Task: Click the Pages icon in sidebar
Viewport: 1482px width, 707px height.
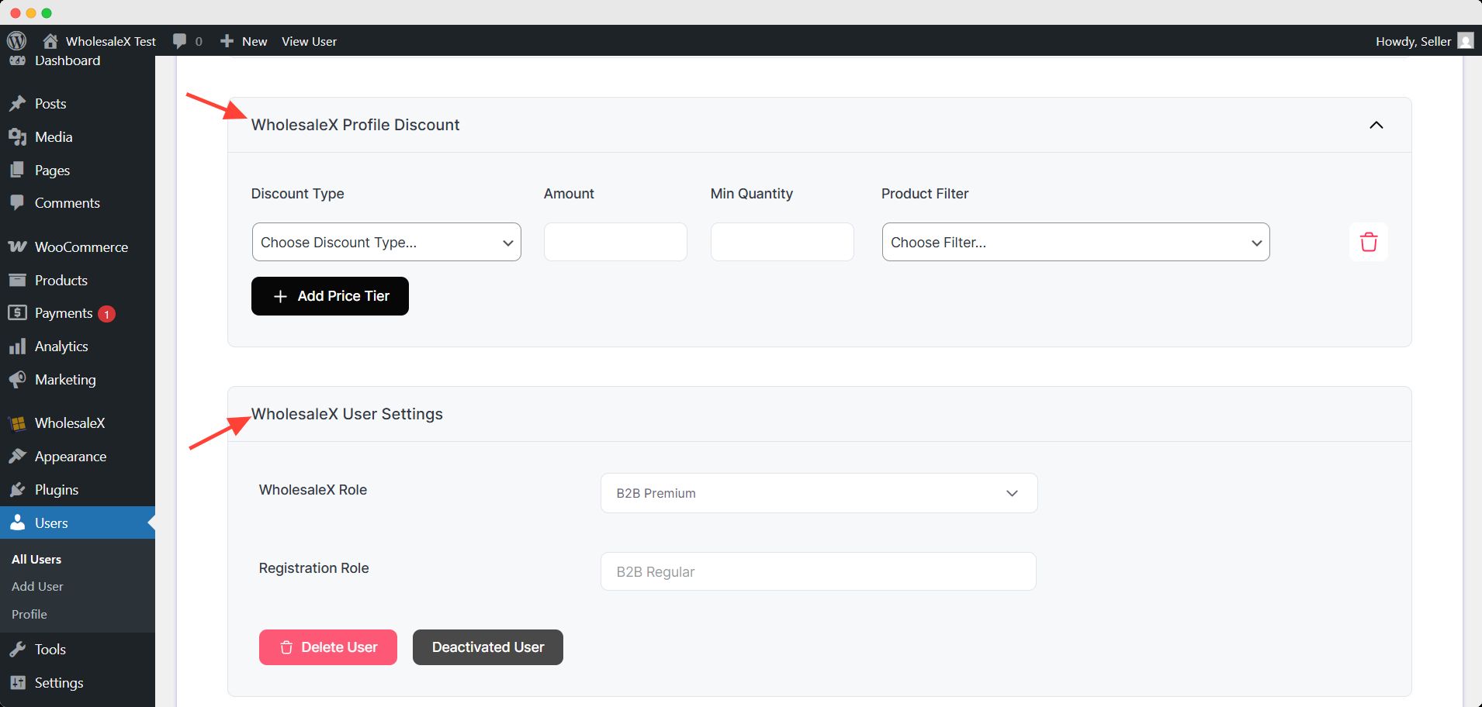Action: (17, 170)
